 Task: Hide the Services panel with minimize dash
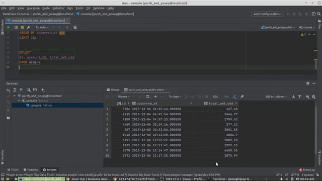pyautogui.click(x=314, y=83)
